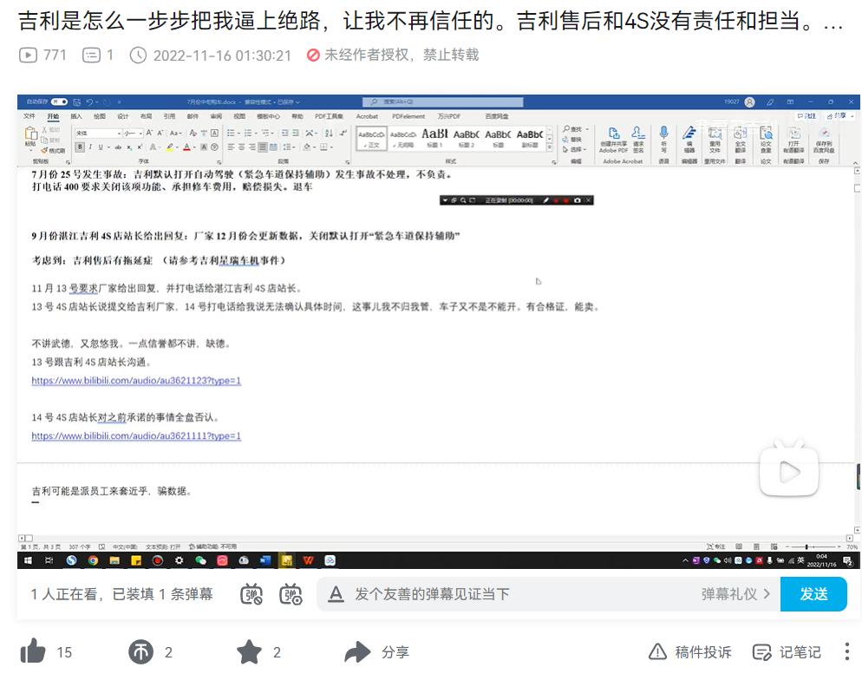This screenshot has width=862, height=680.
Task: Give a coin to the video
Action: point(141,652)
